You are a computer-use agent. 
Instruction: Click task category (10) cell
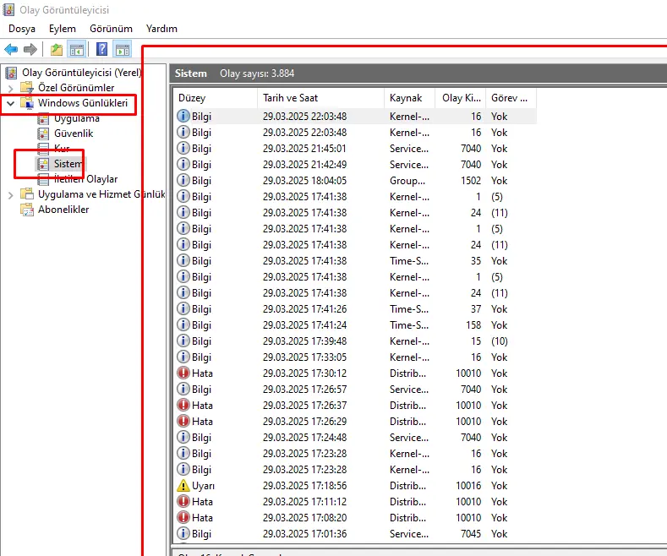pyautogui.click(x=500, y=341)
